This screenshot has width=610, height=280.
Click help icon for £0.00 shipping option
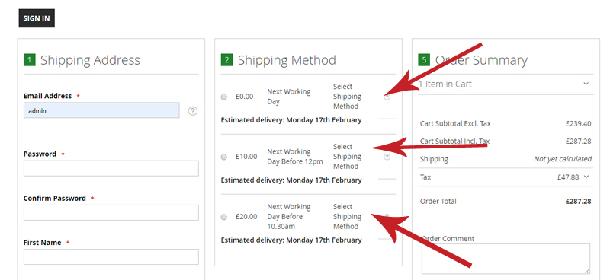[387, 97]
